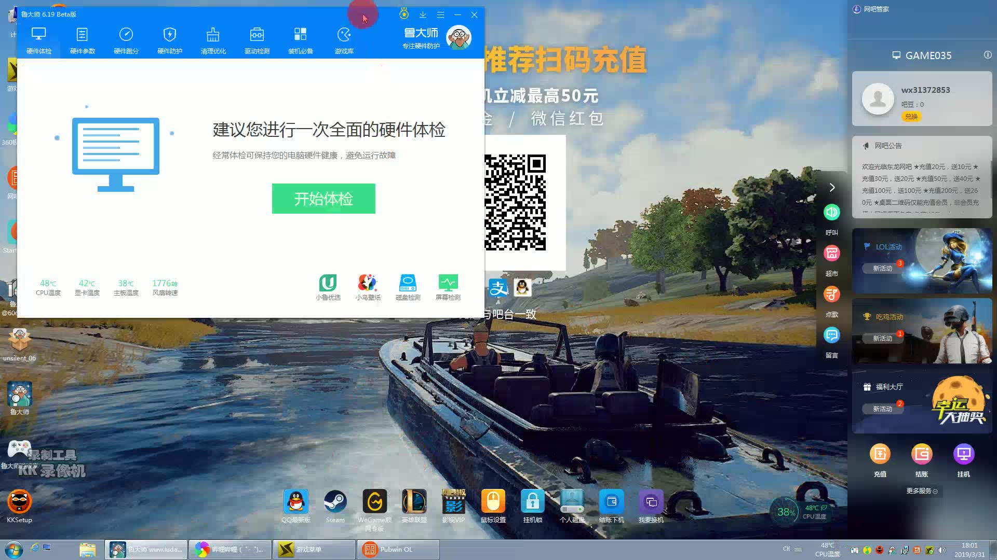
Task: Open the 呼叫 call assistant icon
Action: coord(831,212)
